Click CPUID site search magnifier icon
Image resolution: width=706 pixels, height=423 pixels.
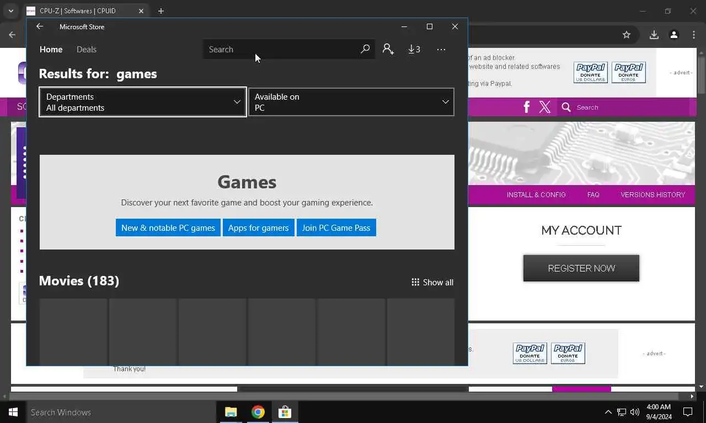tap(566, 107)
